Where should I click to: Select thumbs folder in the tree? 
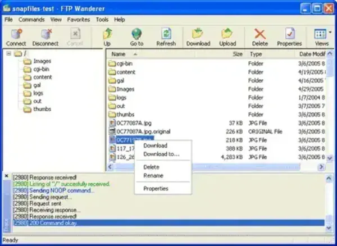click(x=37, y=109)
